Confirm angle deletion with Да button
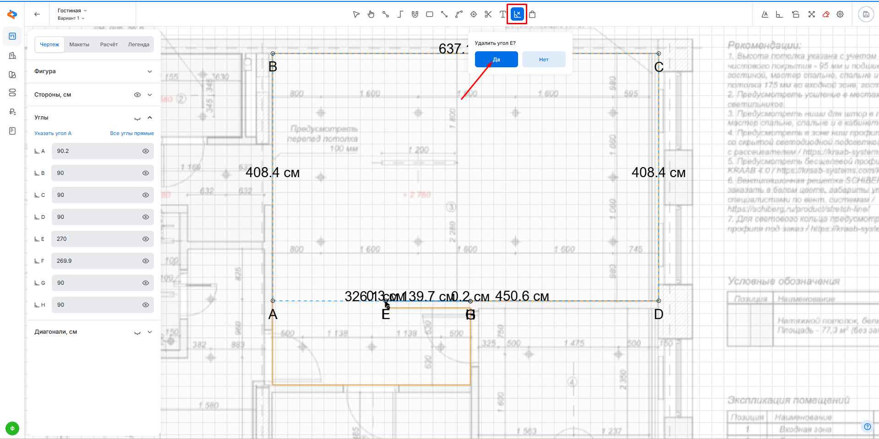879x439 pixels. 496,60
